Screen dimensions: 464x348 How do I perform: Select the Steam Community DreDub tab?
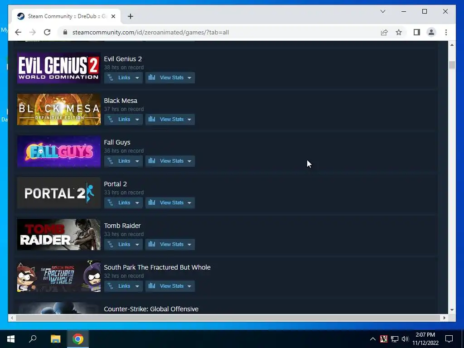pyautogui.click(x=66, y=16)
